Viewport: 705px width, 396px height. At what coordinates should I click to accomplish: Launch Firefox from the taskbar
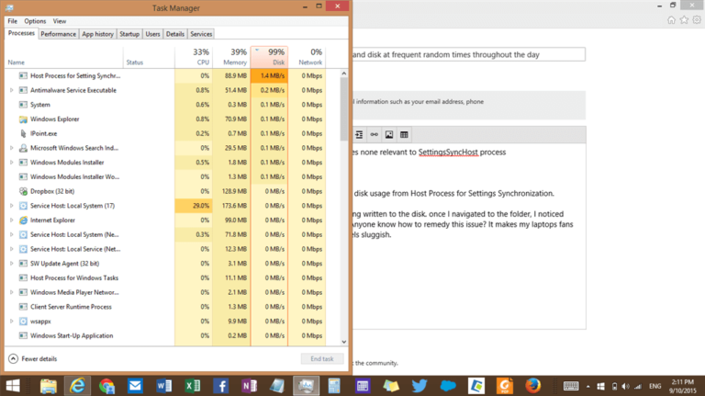pos(532,386)
